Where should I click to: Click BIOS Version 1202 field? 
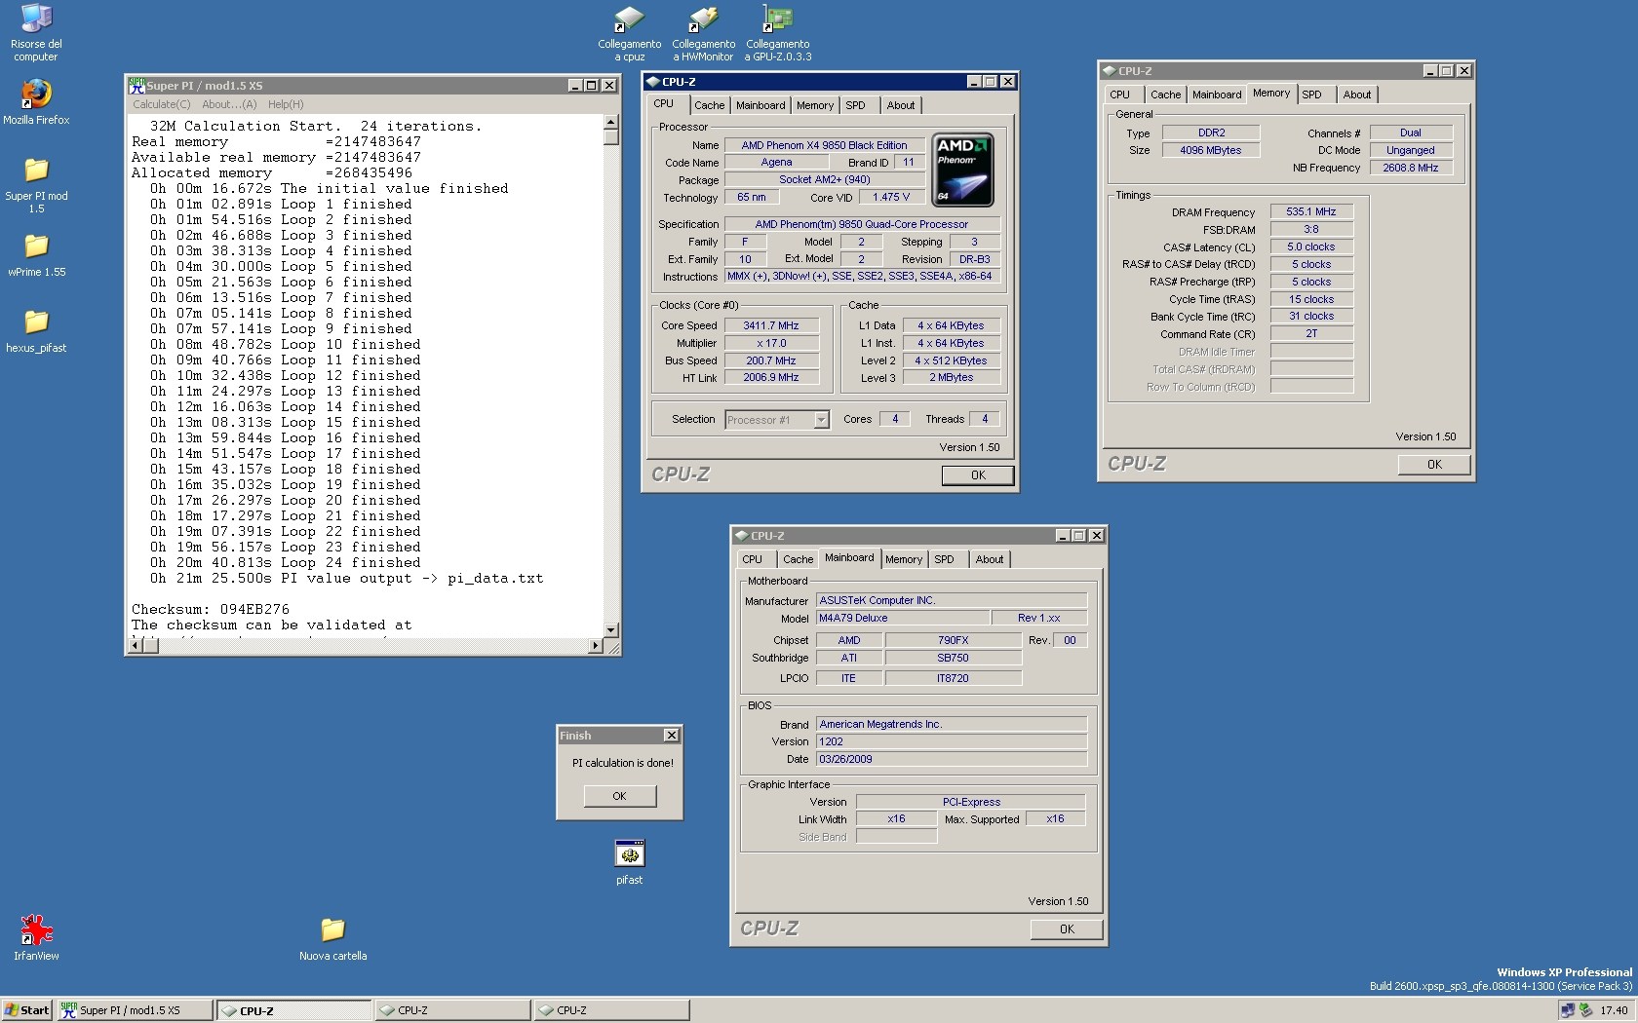click(x=952, y=741)
